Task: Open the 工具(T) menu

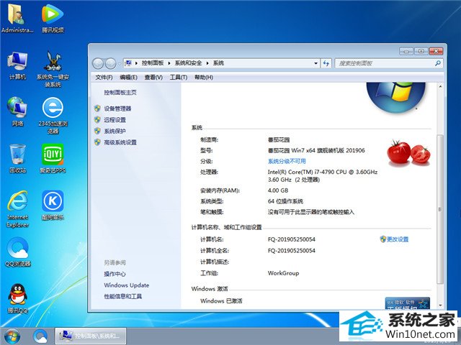Action: [179, 77]
